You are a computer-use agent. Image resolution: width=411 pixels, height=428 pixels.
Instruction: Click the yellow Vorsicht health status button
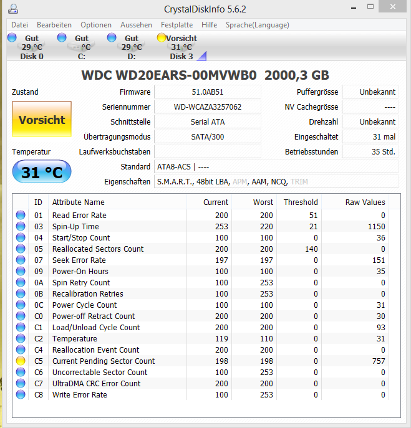pyautogui.click(x=42, y=119)
